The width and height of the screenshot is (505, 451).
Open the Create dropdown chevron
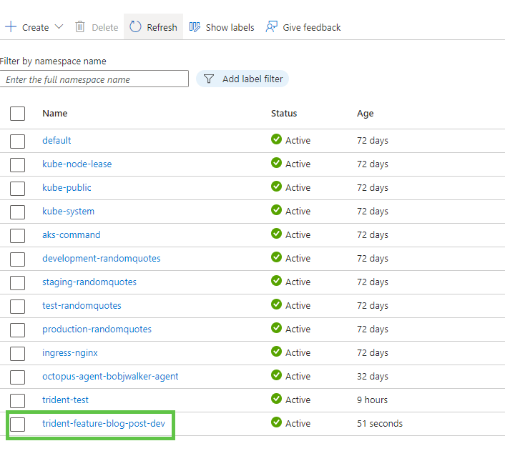tap(59, 26)
